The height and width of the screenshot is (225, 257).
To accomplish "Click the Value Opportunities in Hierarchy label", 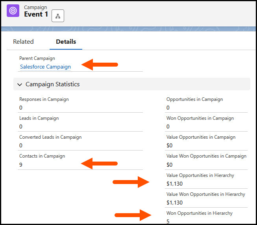I will click(200, 175).
